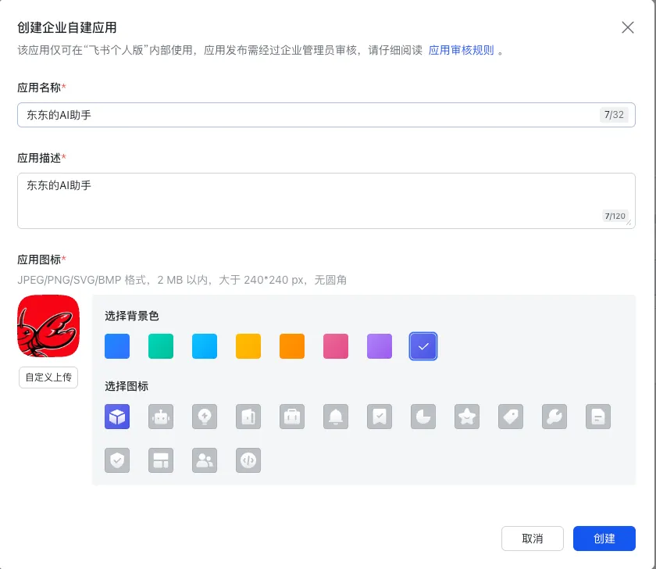
Task: Select the price tag icon
Action: point(511,417)
